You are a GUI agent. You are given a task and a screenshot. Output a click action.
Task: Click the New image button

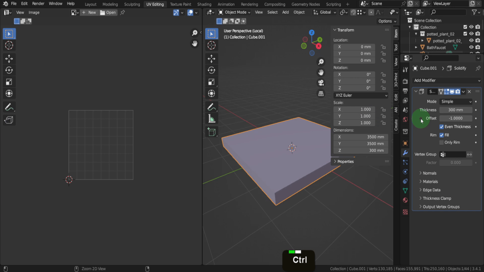click(x=89, y=13)
